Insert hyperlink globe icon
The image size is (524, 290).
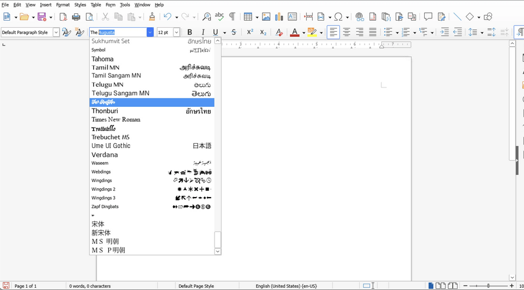pyautogui.click(x=360, y=17)
